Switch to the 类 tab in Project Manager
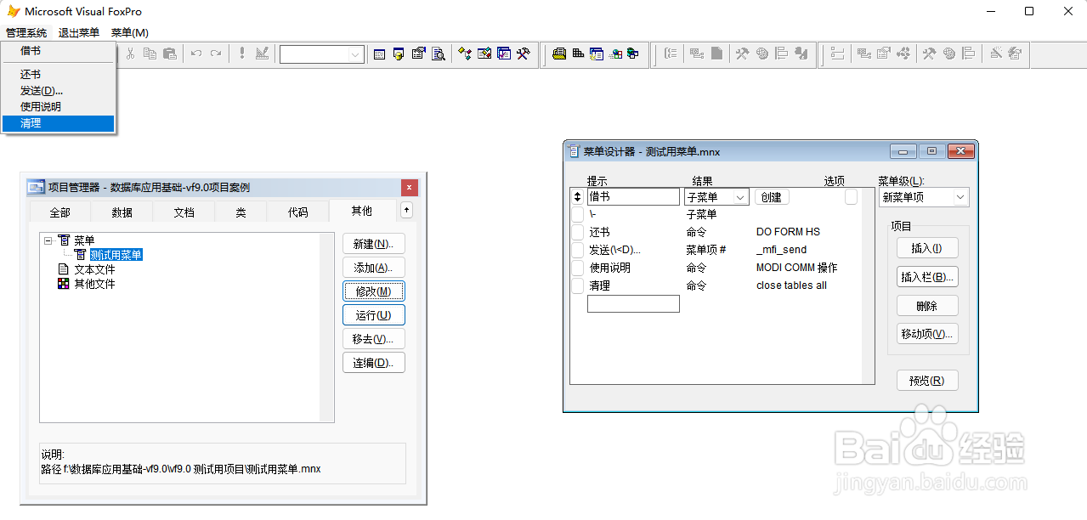 [241, 212]
